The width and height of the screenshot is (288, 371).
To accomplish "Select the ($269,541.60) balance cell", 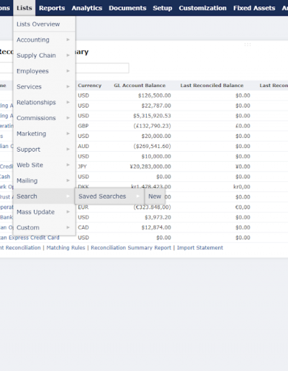I will pos(152,146).
